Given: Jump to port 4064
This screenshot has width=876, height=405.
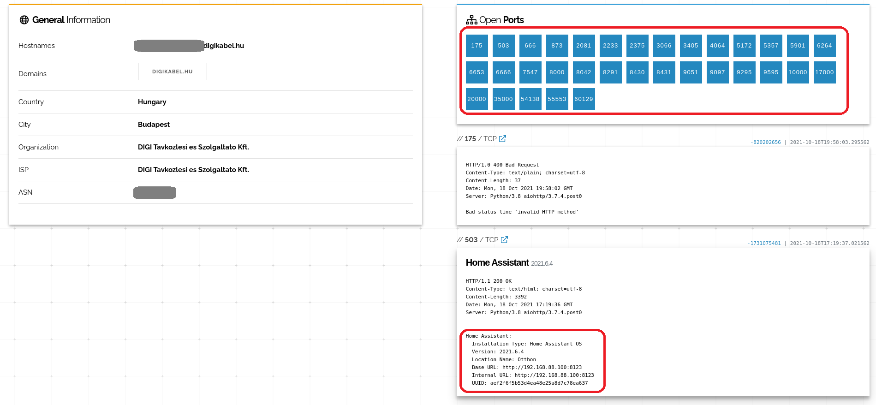Looking at the screenshot, I should [718, 46].
